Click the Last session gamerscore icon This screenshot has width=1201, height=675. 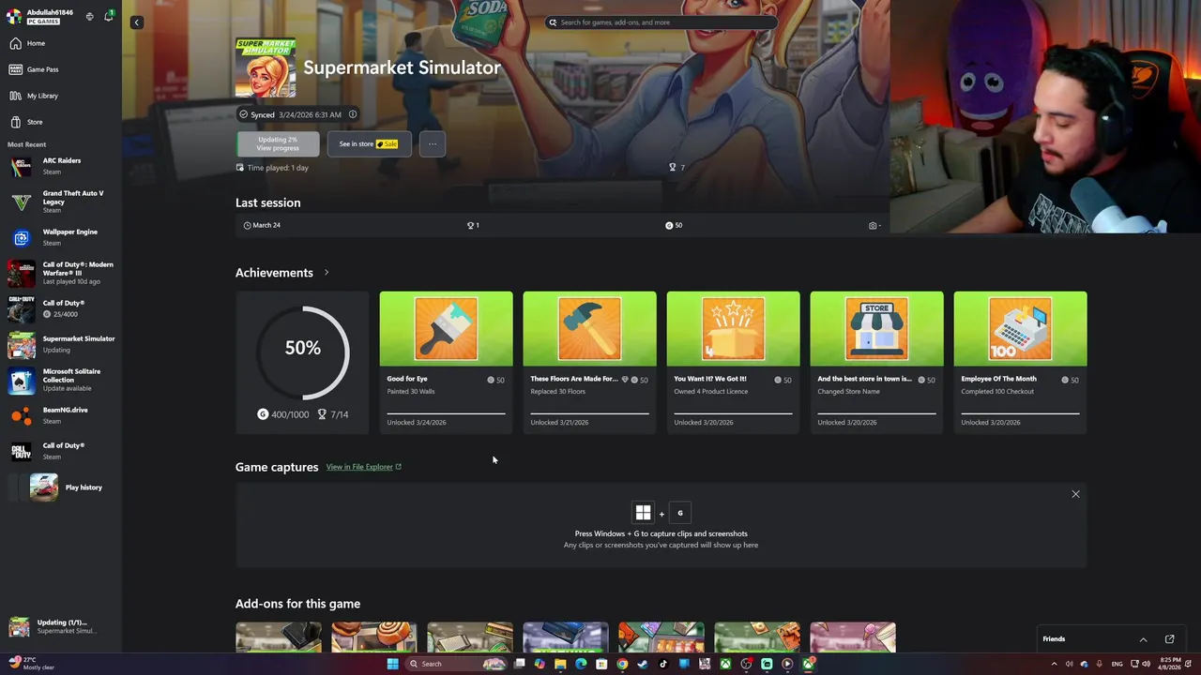[x=669, y=226]
